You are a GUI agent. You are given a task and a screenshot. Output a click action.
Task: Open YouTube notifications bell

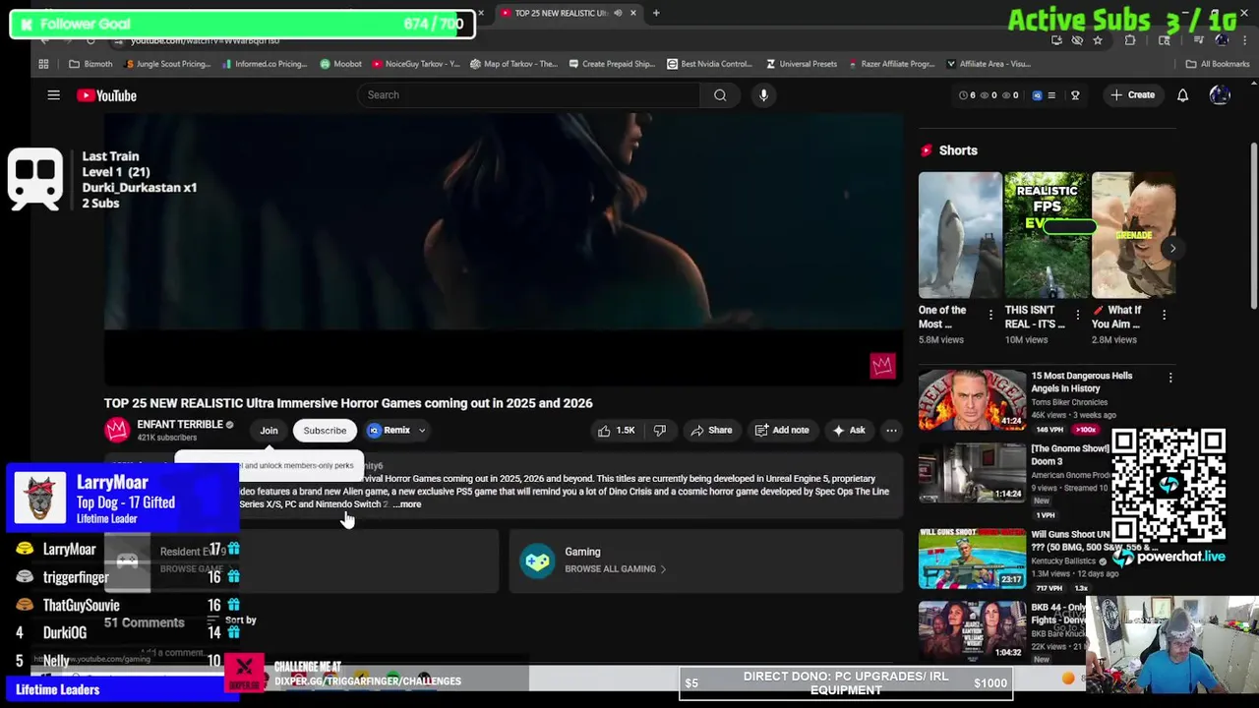pos(1182,95)
